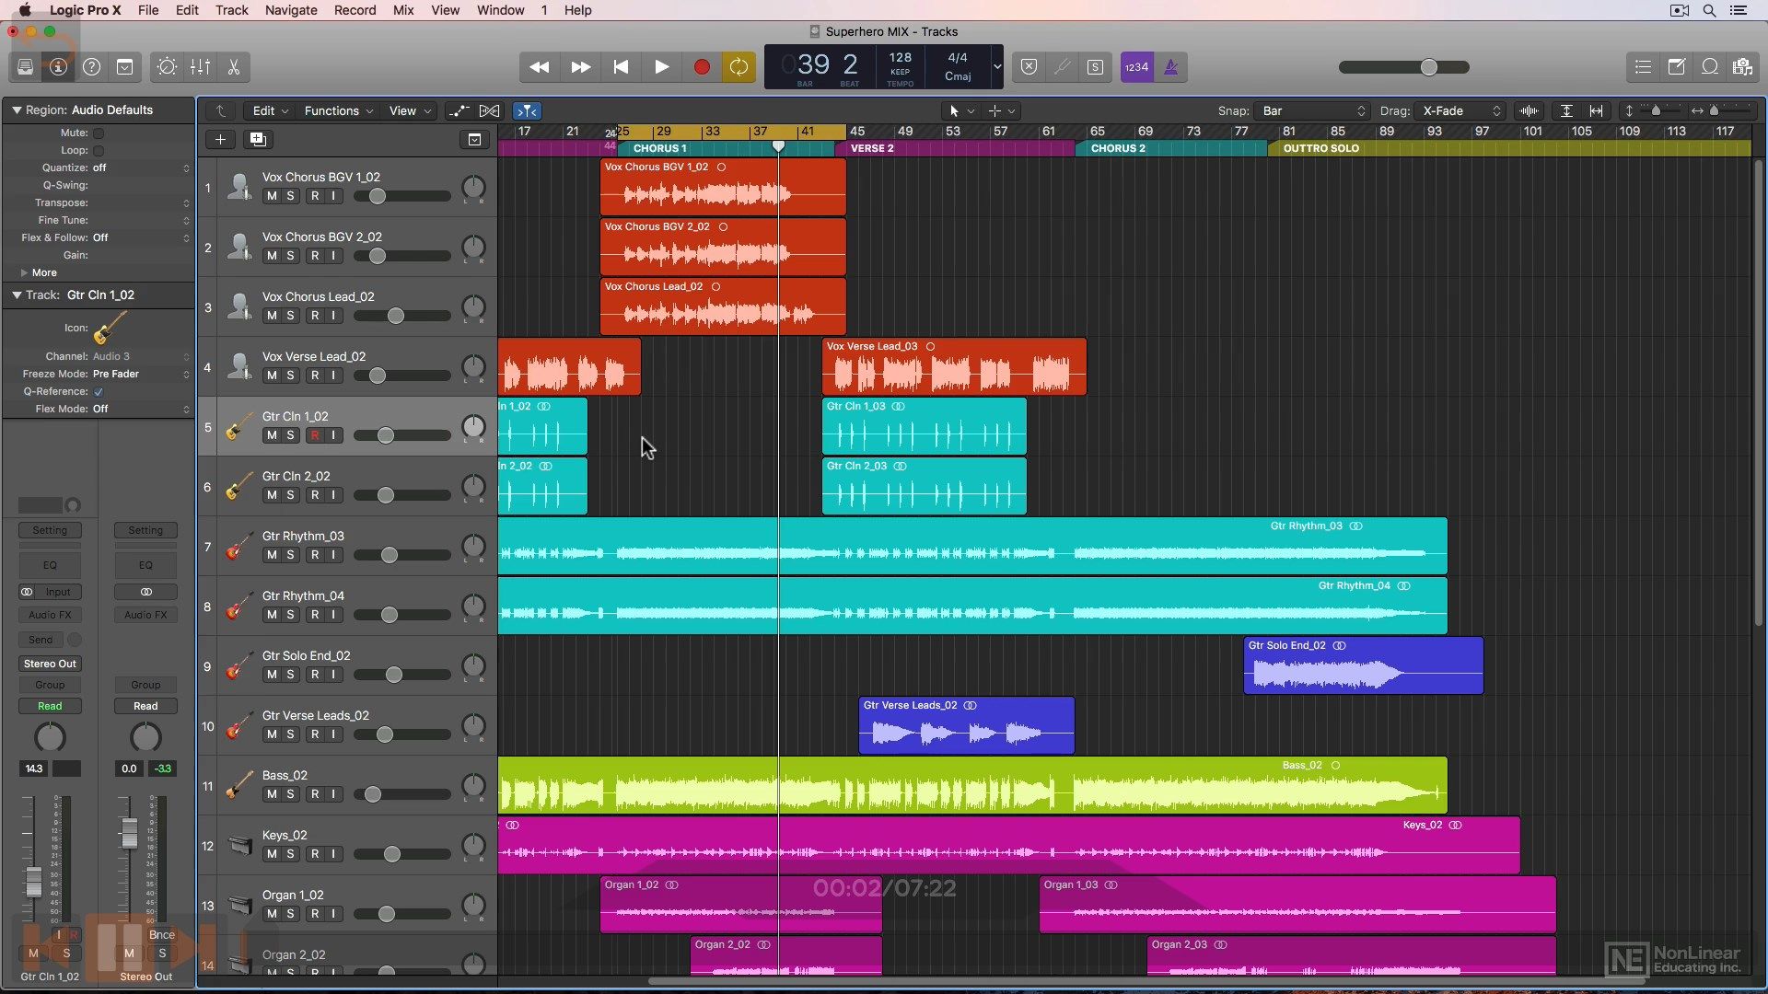
Task: Open the Mixer faders icon
Action: [x=200, y=67]
